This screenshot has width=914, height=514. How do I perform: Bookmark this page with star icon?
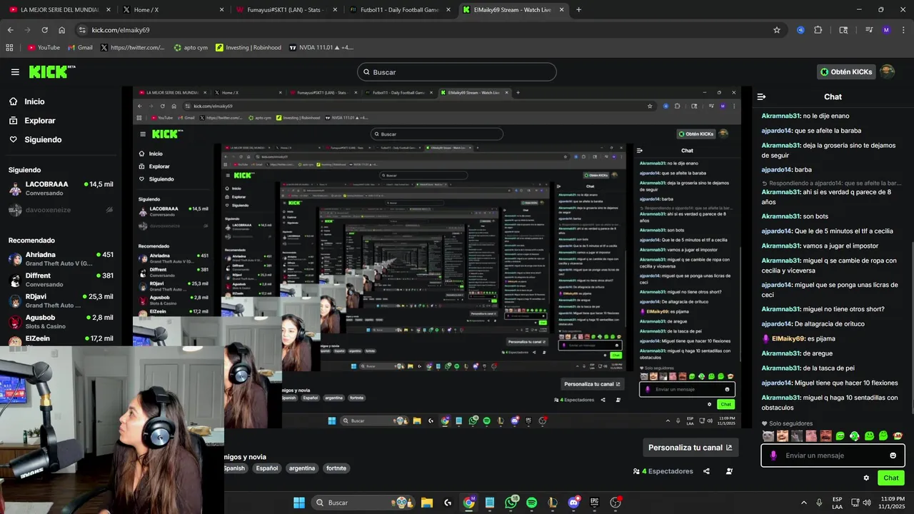(x=777, y=30)
